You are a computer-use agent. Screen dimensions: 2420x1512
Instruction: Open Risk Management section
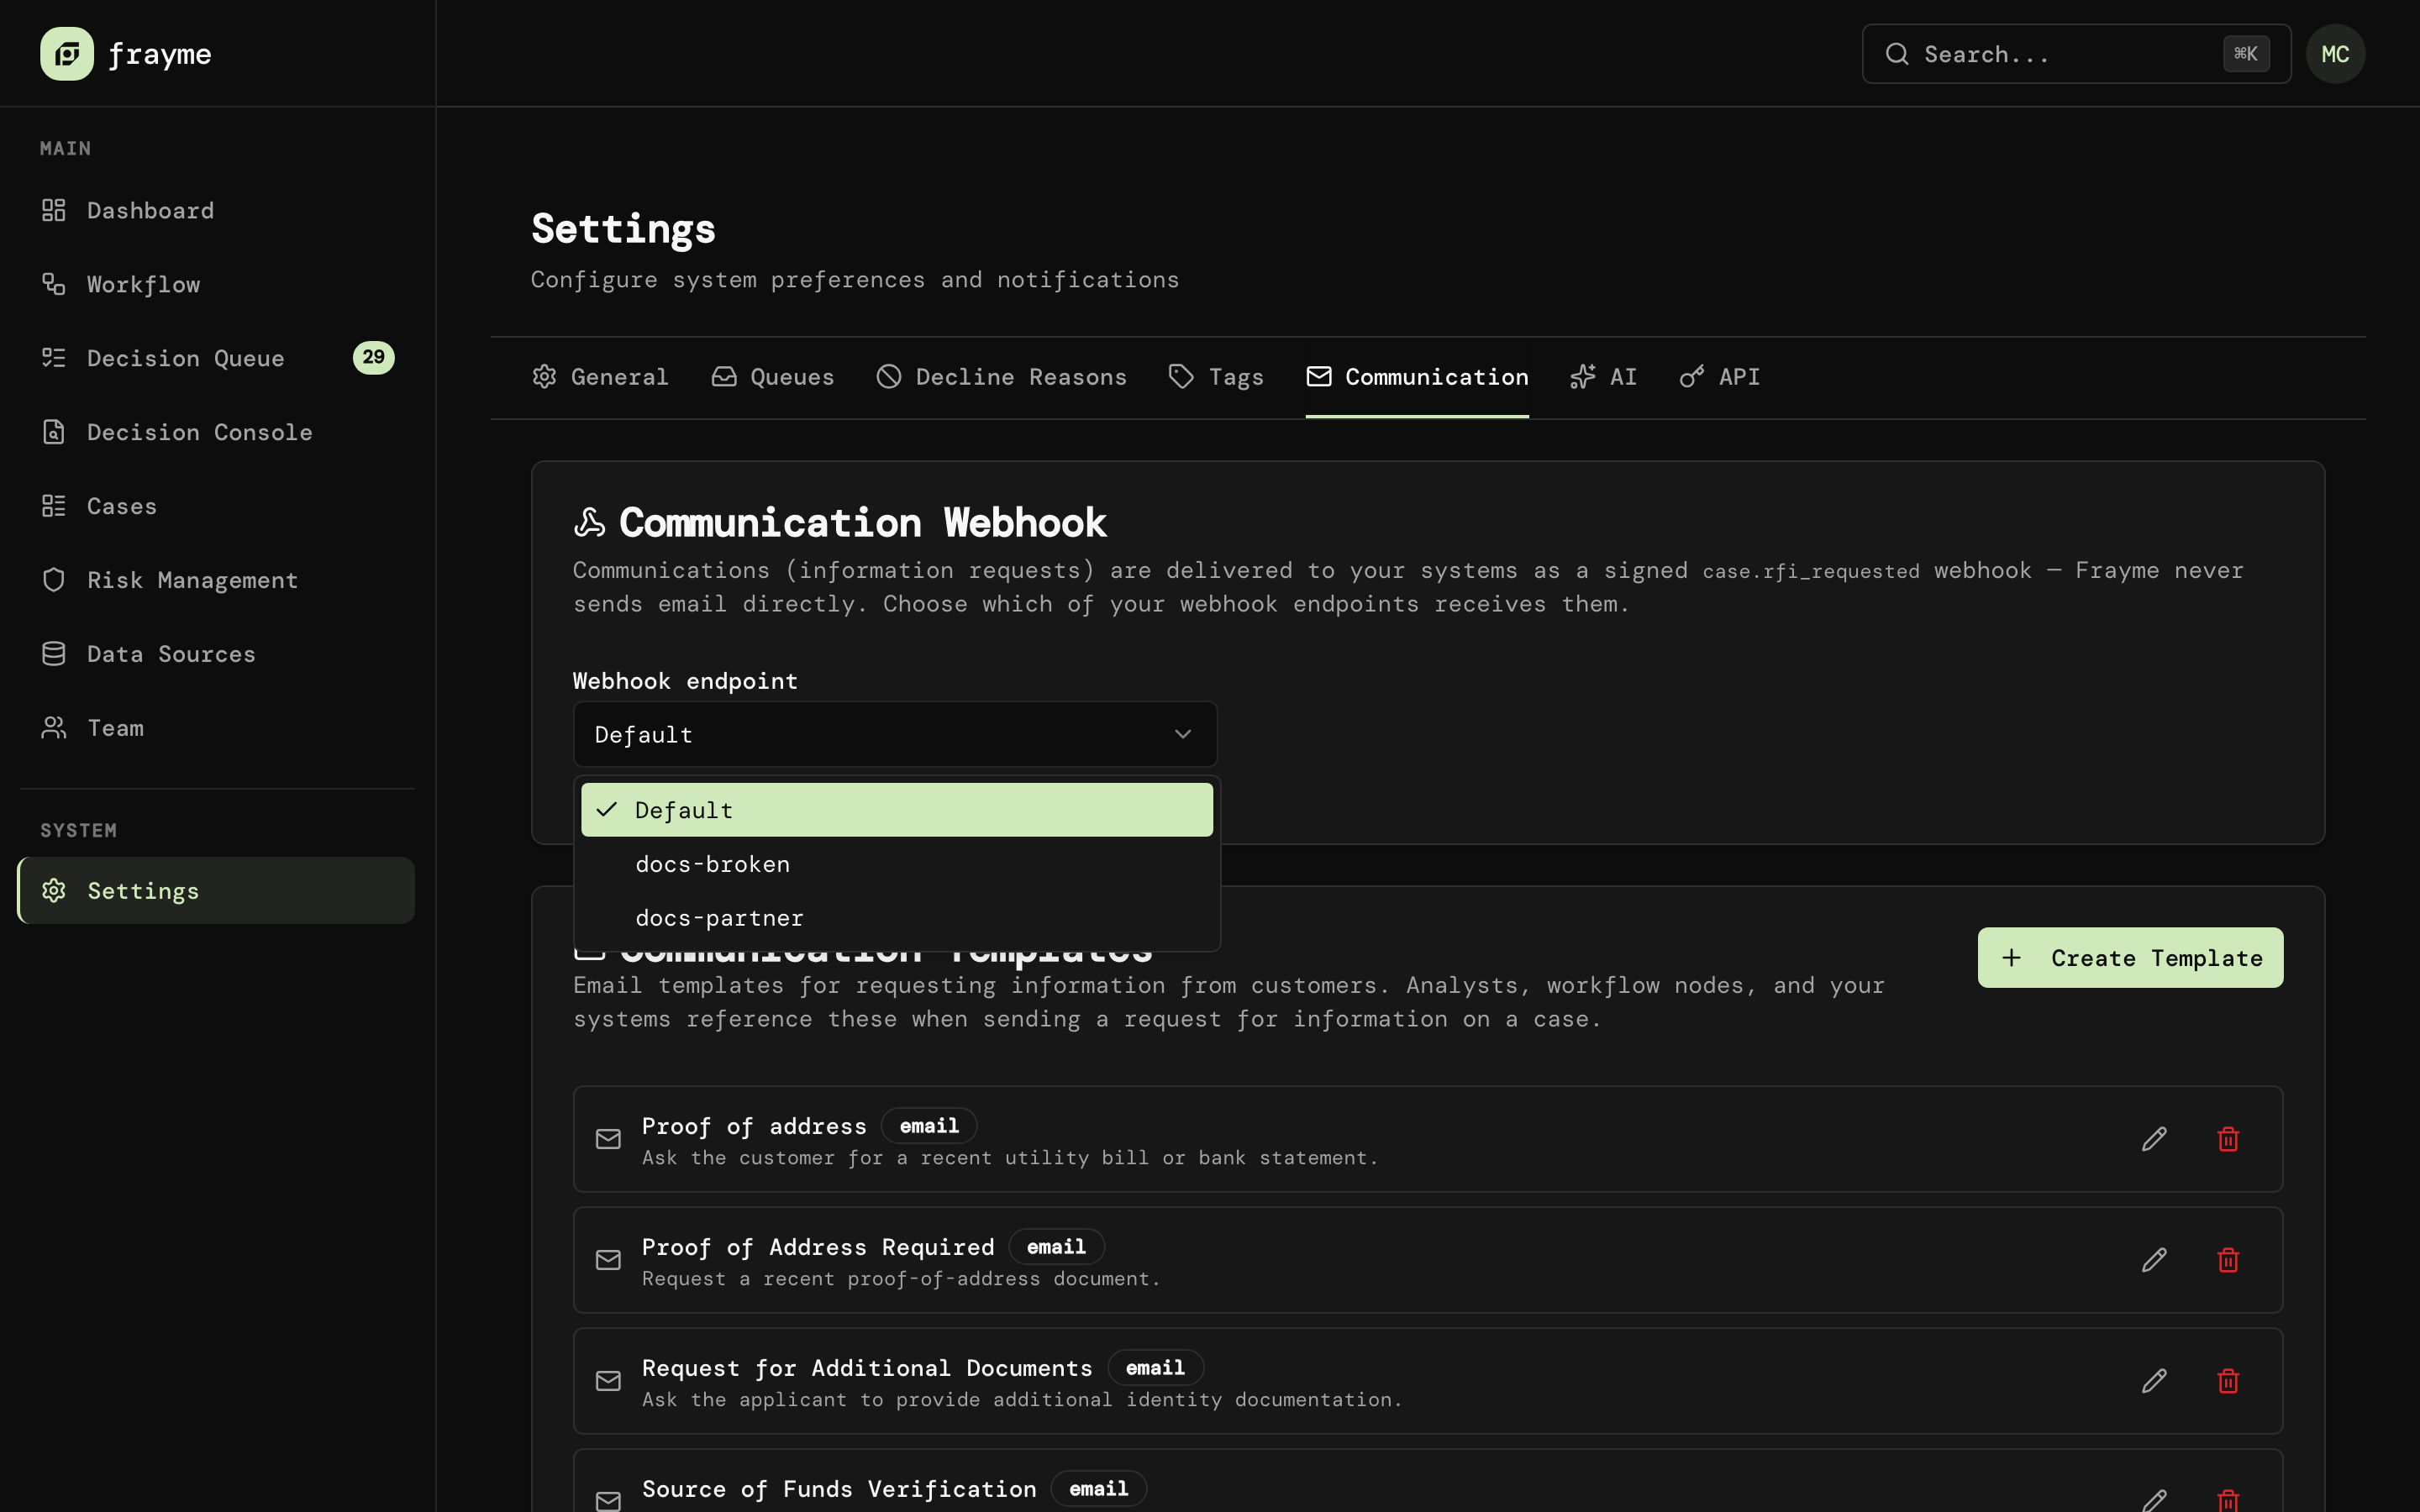(217, 580)
